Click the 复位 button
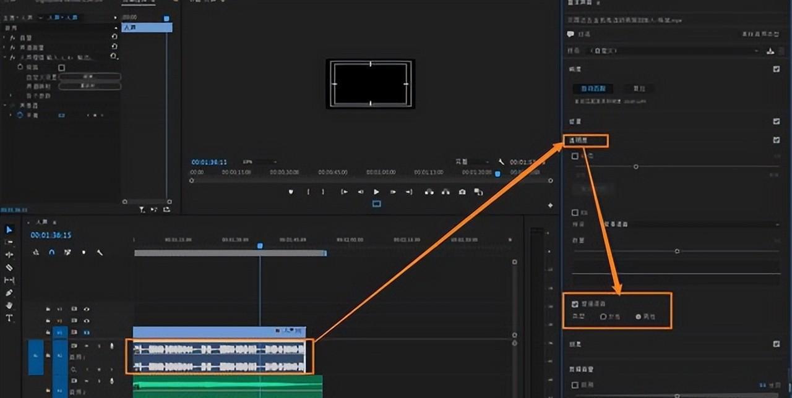The height and width of the screenshot is (398, 792). tap(639, 89)
